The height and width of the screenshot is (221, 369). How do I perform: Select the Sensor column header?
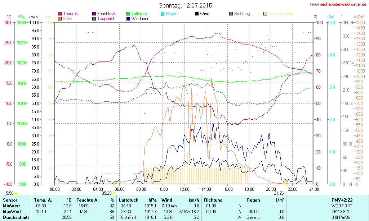click(x=10, y=200)
